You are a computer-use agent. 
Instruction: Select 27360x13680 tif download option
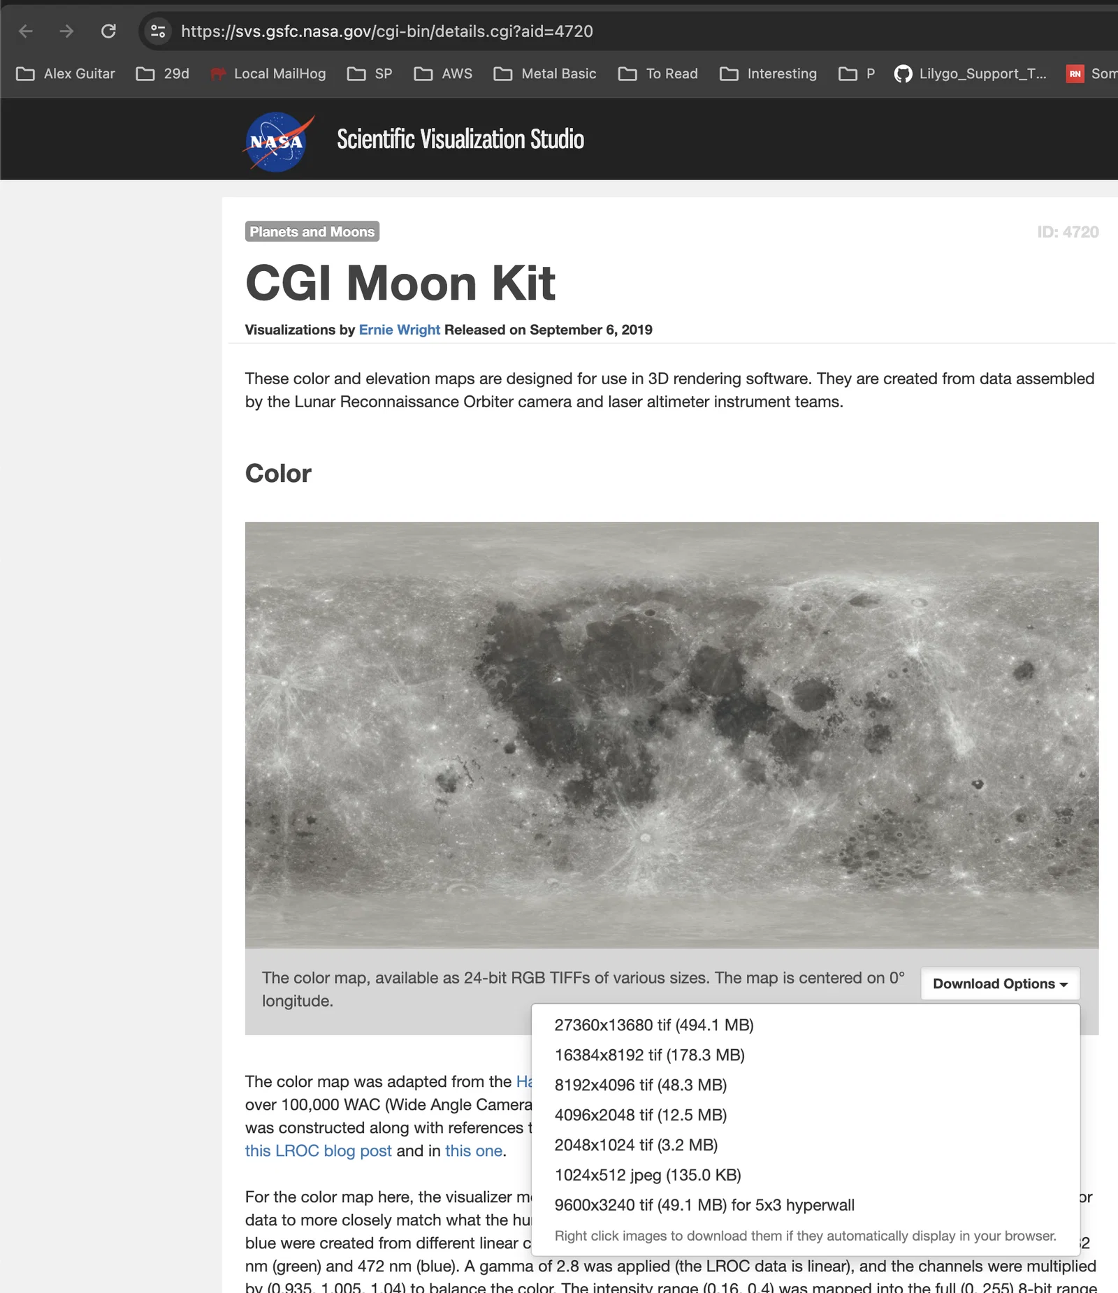(654, 1025)
